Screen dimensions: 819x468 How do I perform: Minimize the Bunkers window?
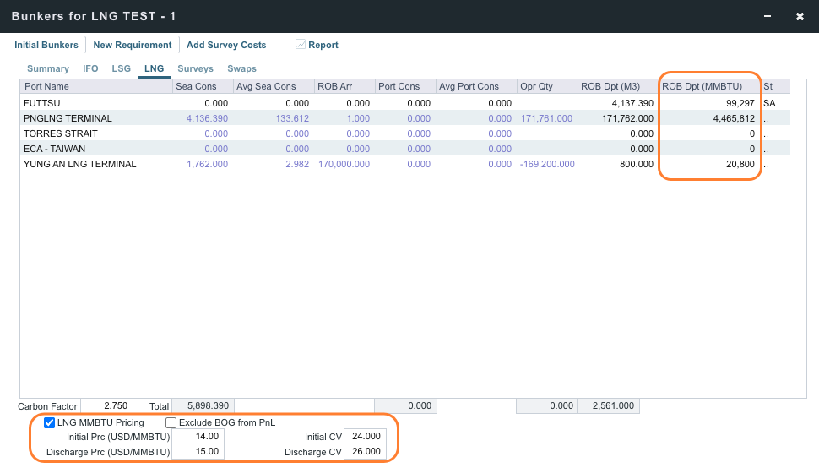[x=767, y=17]
